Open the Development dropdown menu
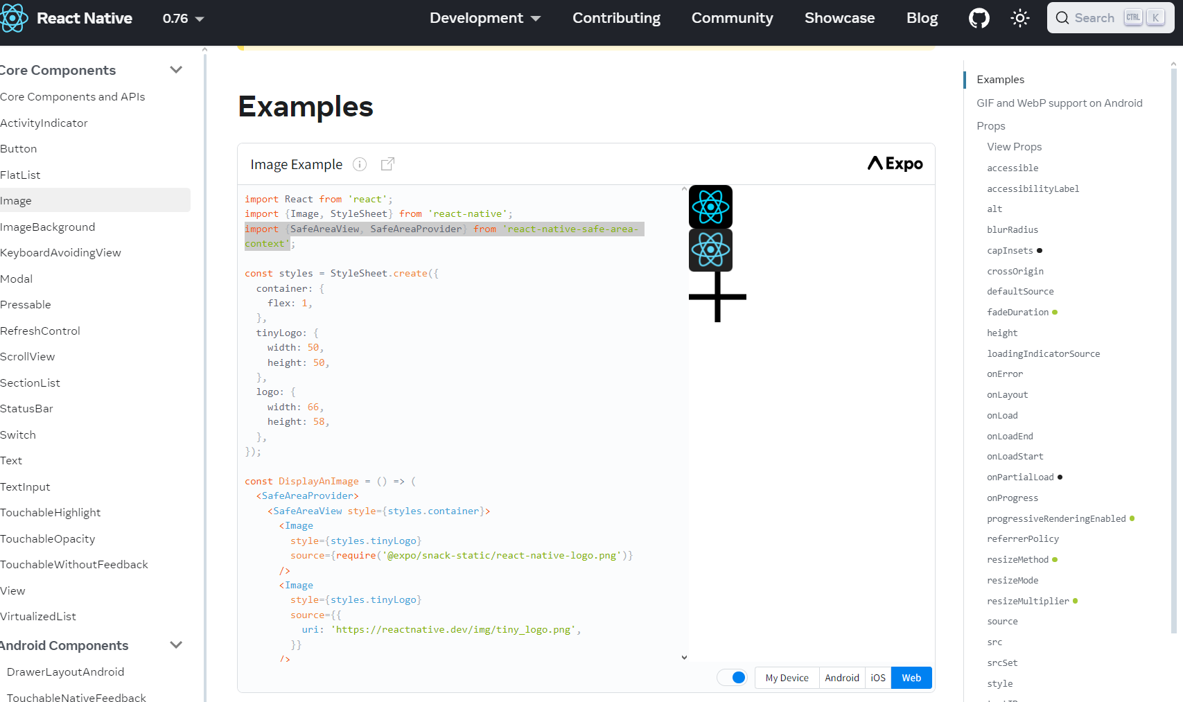This screenshot has width=1183, height=702. click(x=485, y=18)
